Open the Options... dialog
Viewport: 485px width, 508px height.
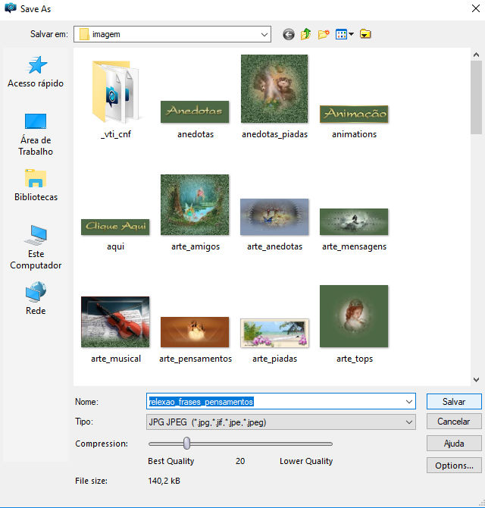(454, 466)
